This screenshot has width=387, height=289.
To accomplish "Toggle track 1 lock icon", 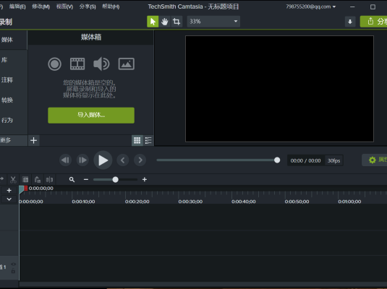I will [x=13, y=271].
